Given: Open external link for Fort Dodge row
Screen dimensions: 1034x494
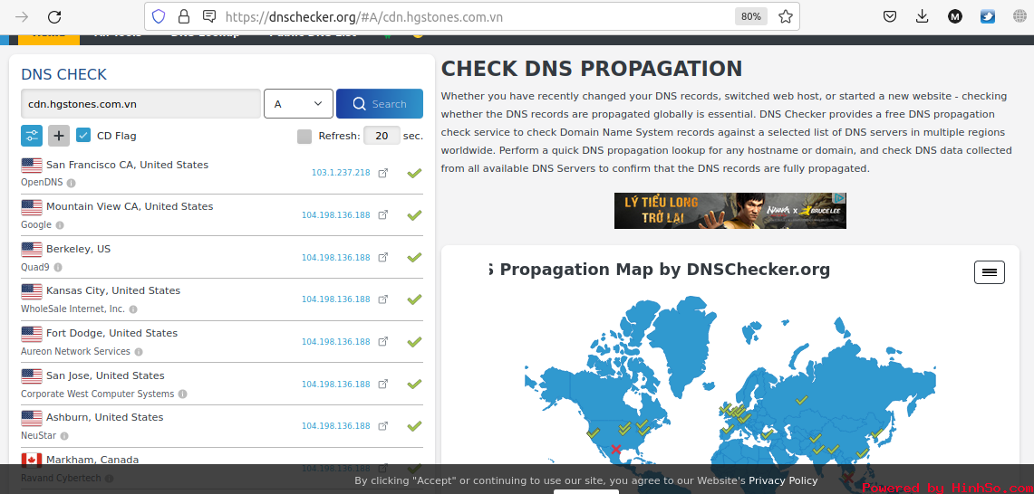Looking at the screenshot, I should click(382, 342).
